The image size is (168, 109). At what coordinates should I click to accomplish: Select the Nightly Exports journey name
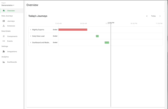point(38,30)
